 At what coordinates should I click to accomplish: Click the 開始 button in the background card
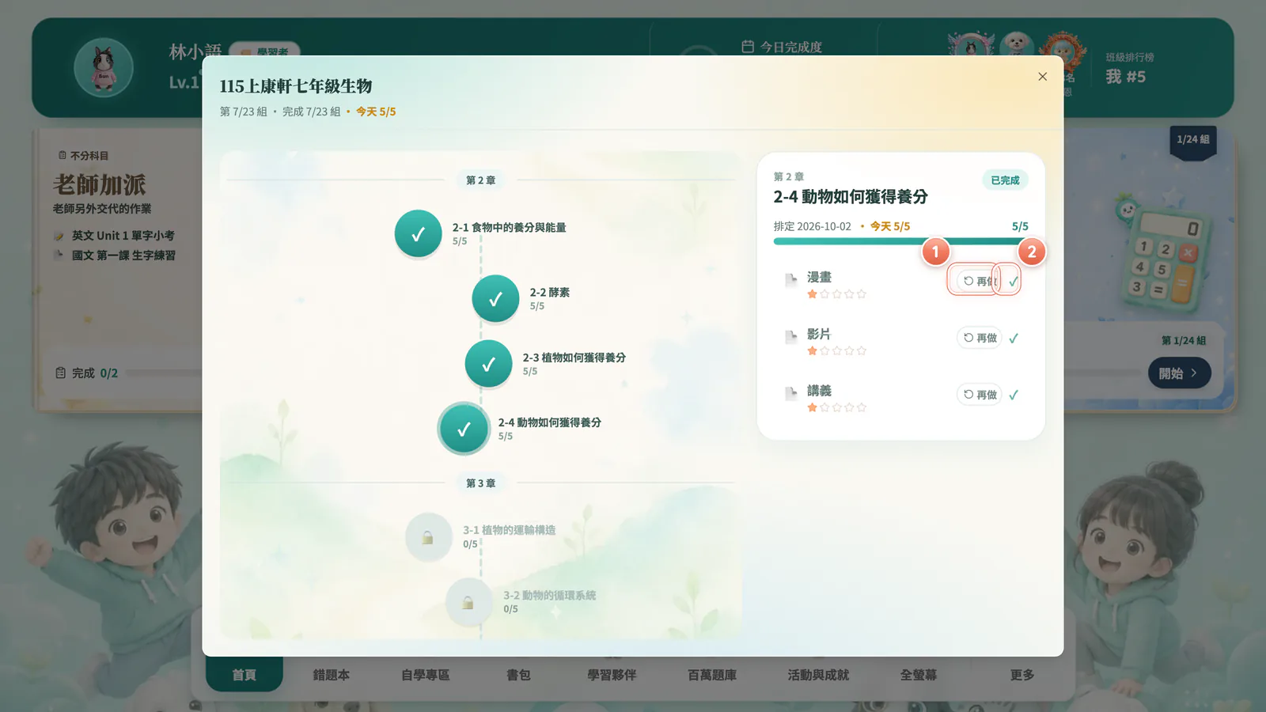click(x=1179, y=373)
